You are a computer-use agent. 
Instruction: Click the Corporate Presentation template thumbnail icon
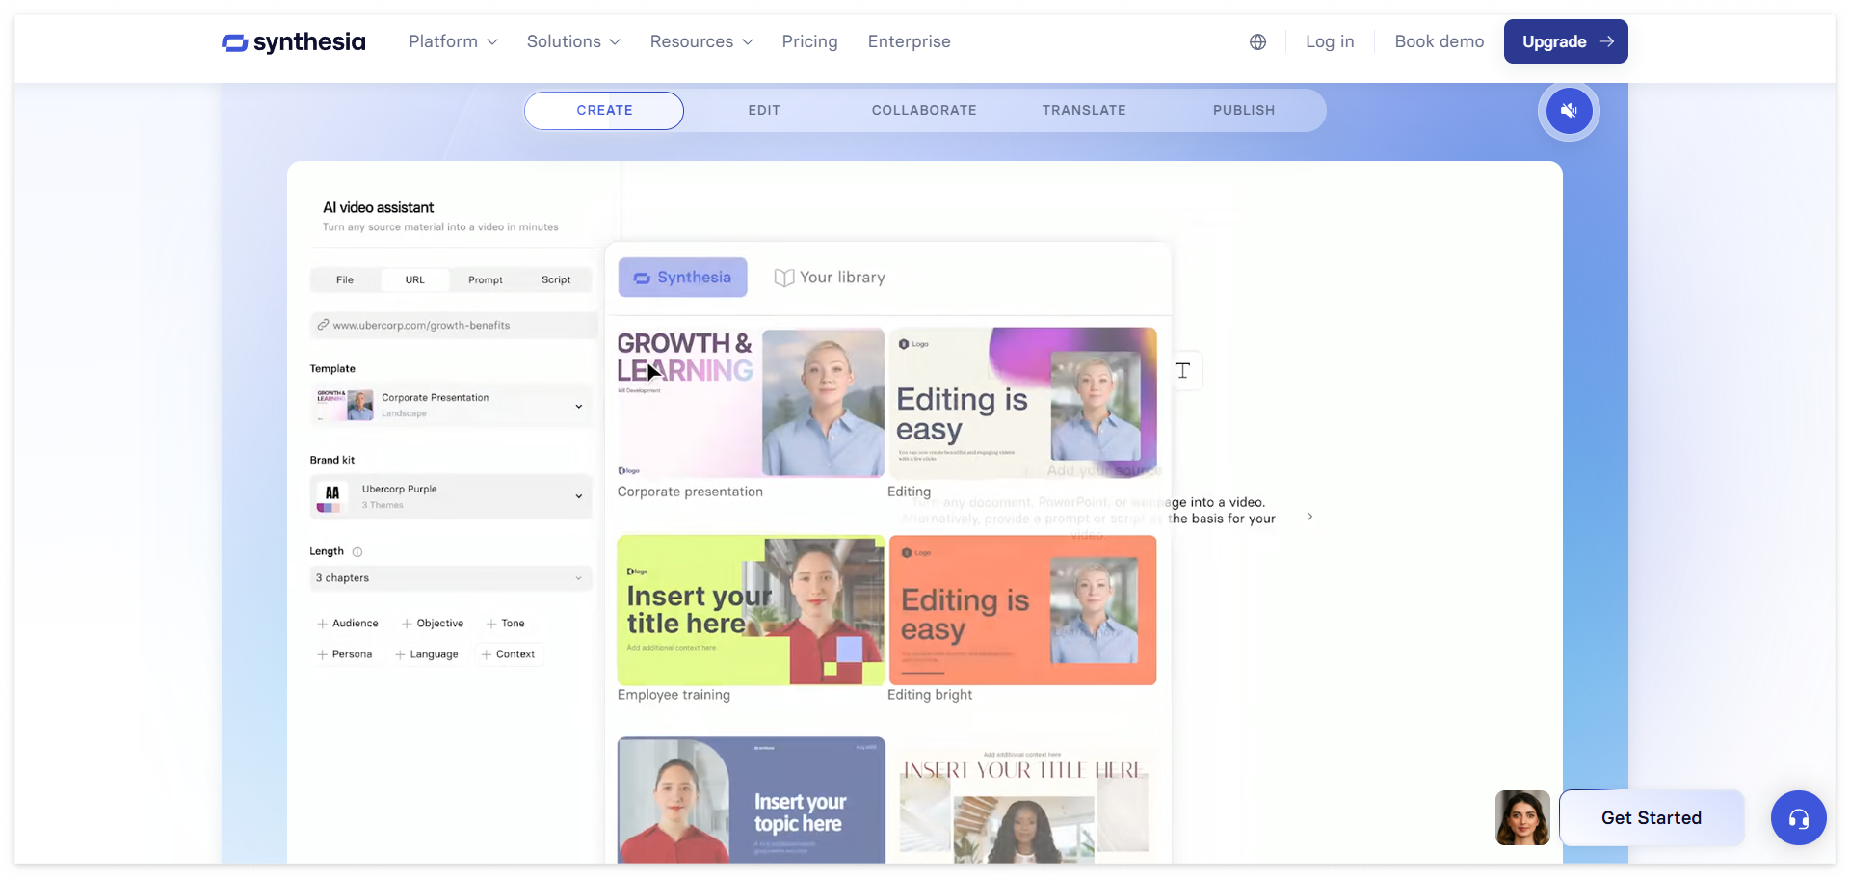click(345, 405)
